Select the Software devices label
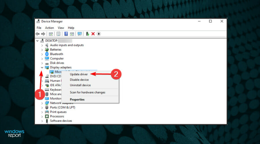Image resolution: width=260 pixels, height=144 pixels. 61,121
